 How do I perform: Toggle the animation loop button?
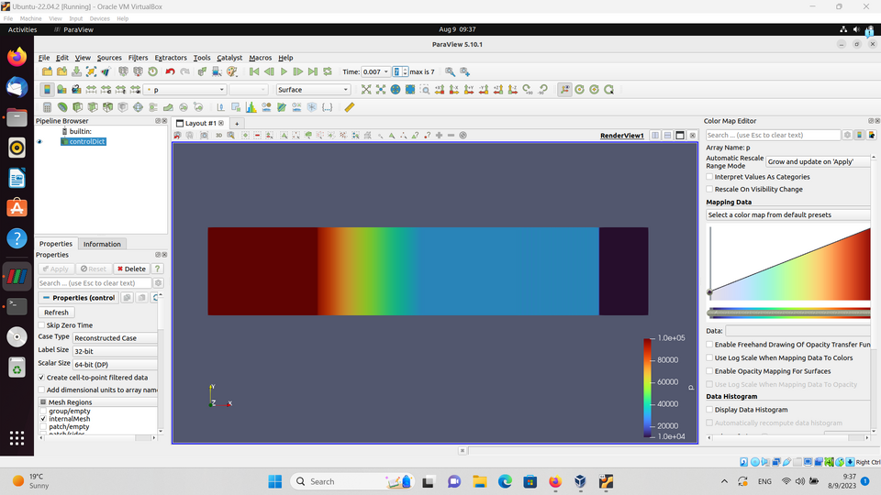[x=328, y=71]
